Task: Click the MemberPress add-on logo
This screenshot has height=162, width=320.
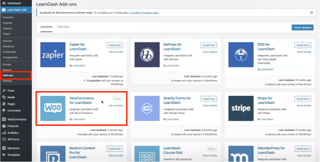Action: pyautogui.click(x=241, y=153)
